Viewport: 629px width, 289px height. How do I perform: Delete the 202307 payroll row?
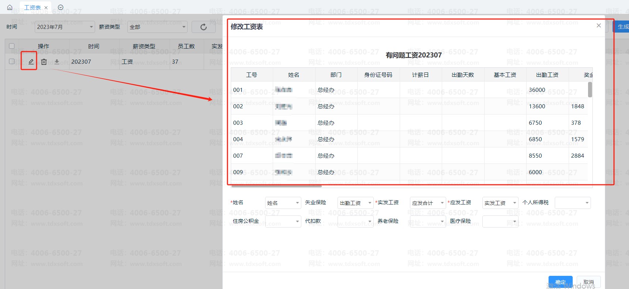pyautogui.click(x=44, y=62)
